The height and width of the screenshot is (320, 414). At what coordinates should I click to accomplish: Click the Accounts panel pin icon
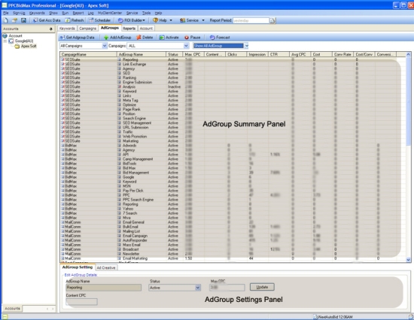[x=51, y=29]
